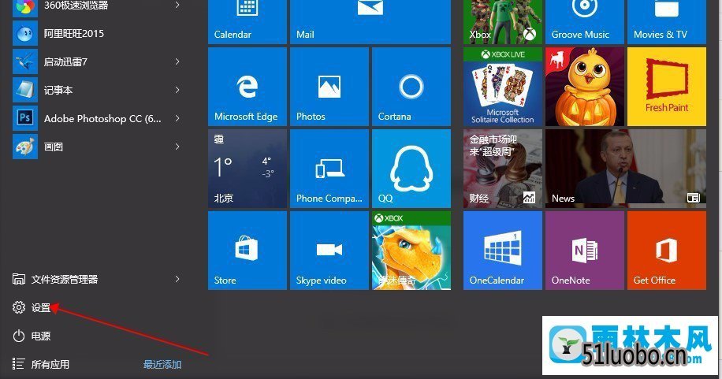The image size is (722, 379).
Task: Open the Cortana tile
Action: (x=411, y=87)
